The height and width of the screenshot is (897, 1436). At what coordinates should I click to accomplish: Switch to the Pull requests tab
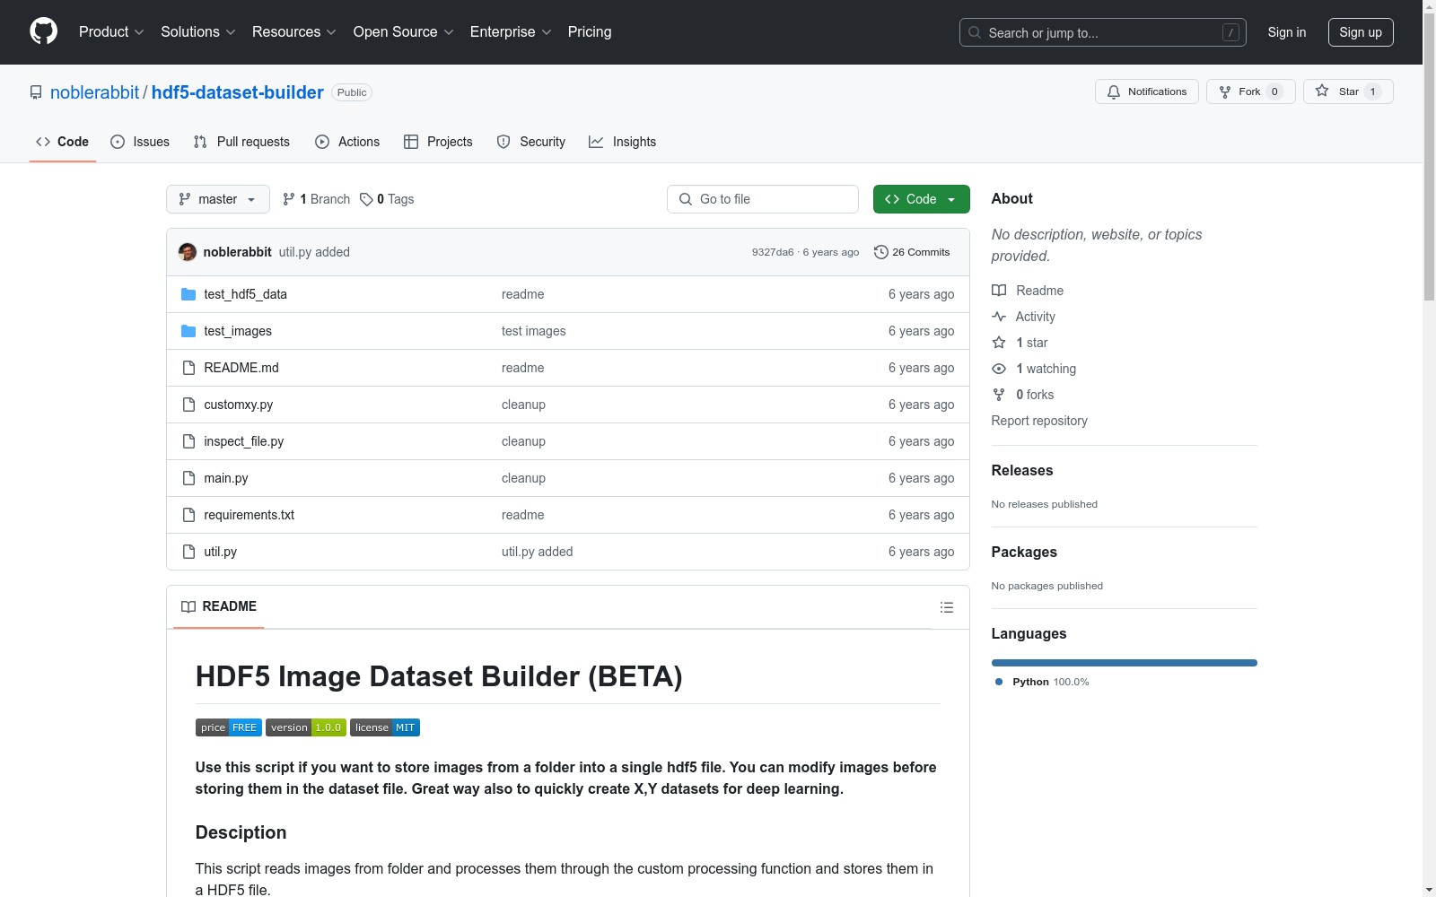(241, 142)
